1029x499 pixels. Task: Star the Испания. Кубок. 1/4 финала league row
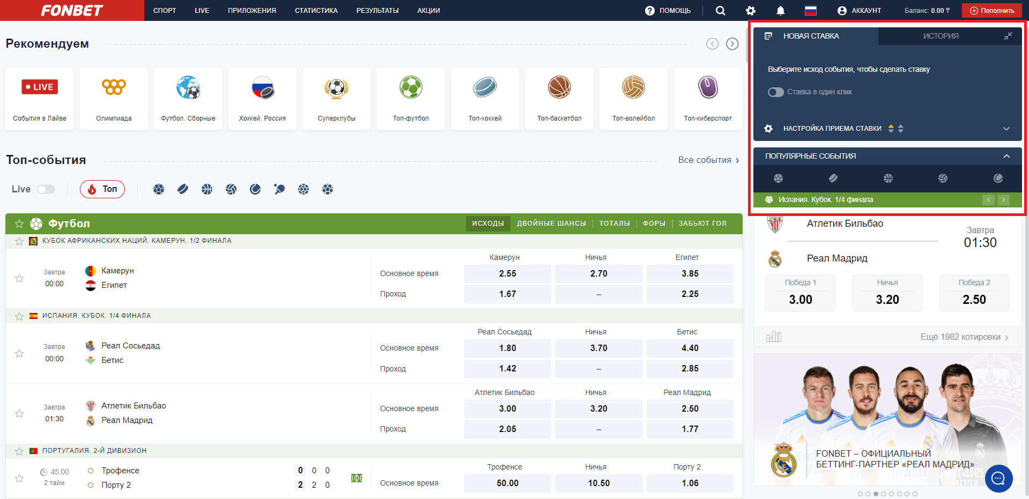pos(19,316)
